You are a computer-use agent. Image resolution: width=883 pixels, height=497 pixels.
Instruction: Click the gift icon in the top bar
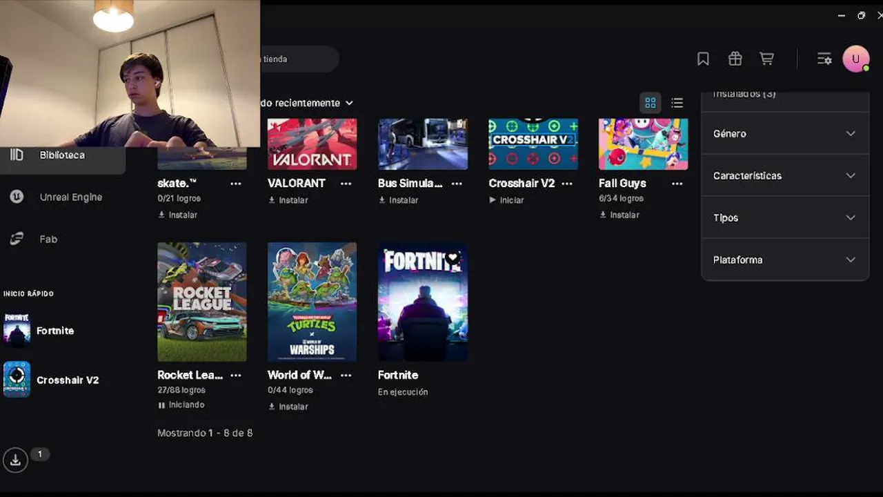[x=735, y=59]
